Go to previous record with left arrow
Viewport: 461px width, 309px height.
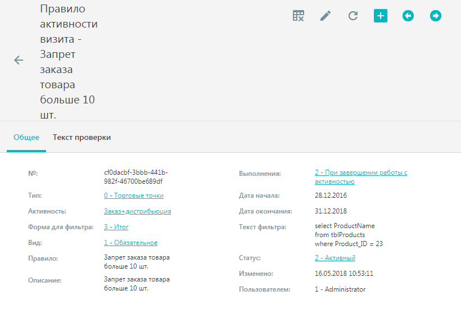[x=408, y=16]
